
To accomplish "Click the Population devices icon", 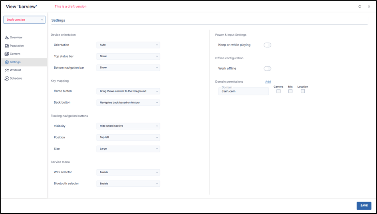I will (7, 46).
